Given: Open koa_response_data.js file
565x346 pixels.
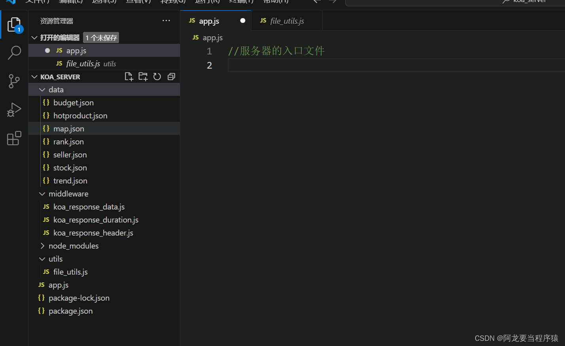Looking at the screenshot, I should point(104,207).
